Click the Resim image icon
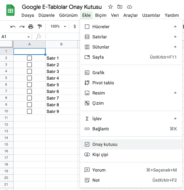184x190 pixels. 87,93
